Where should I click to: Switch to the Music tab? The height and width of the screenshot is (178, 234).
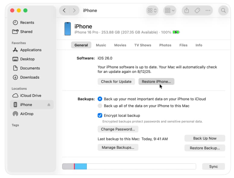point(101,45)
